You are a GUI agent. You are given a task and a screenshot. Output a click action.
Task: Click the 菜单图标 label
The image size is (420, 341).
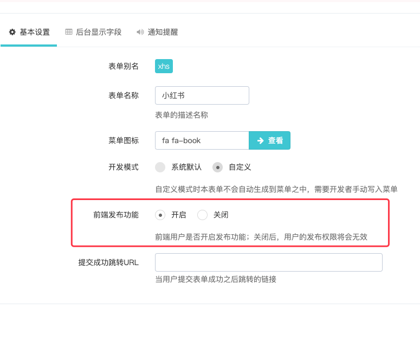(123, 140)
